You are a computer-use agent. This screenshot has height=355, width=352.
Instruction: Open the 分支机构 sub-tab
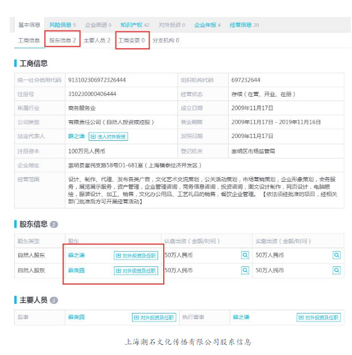[x=165, y=40]
